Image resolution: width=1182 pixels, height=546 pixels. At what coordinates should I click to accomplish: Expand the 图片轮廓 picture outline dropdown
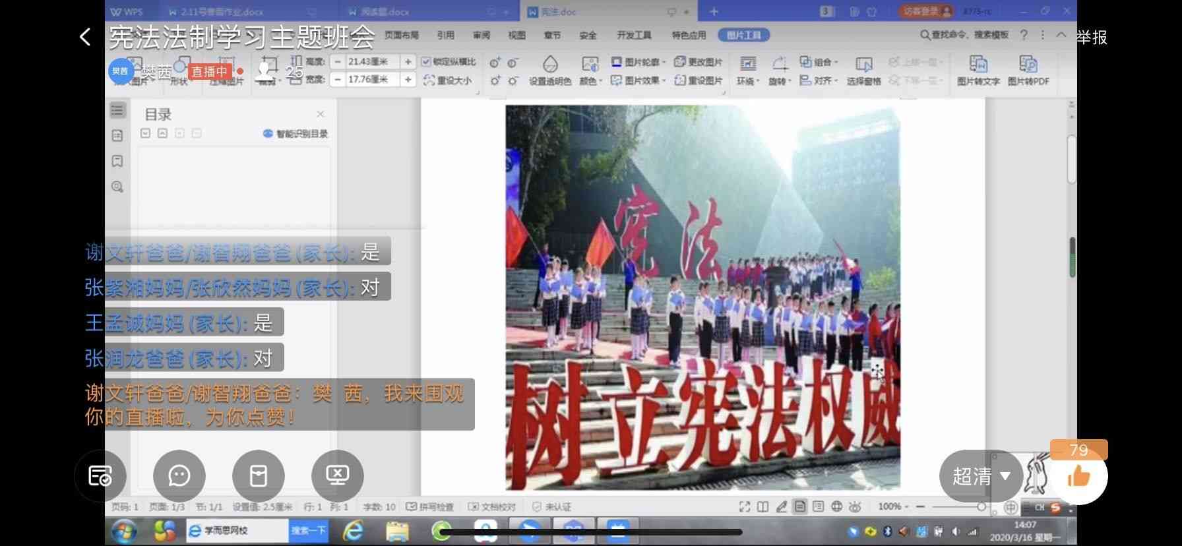coord(638,62)
